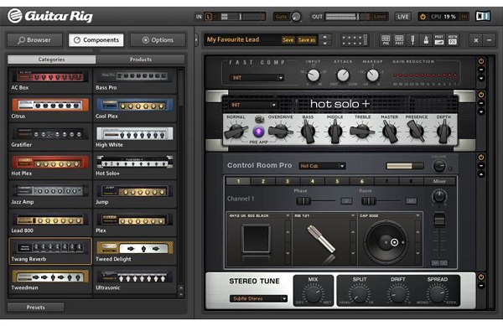Select the Tweedman amp component
The width and height of the screenshot is (503, 326).
50,280
